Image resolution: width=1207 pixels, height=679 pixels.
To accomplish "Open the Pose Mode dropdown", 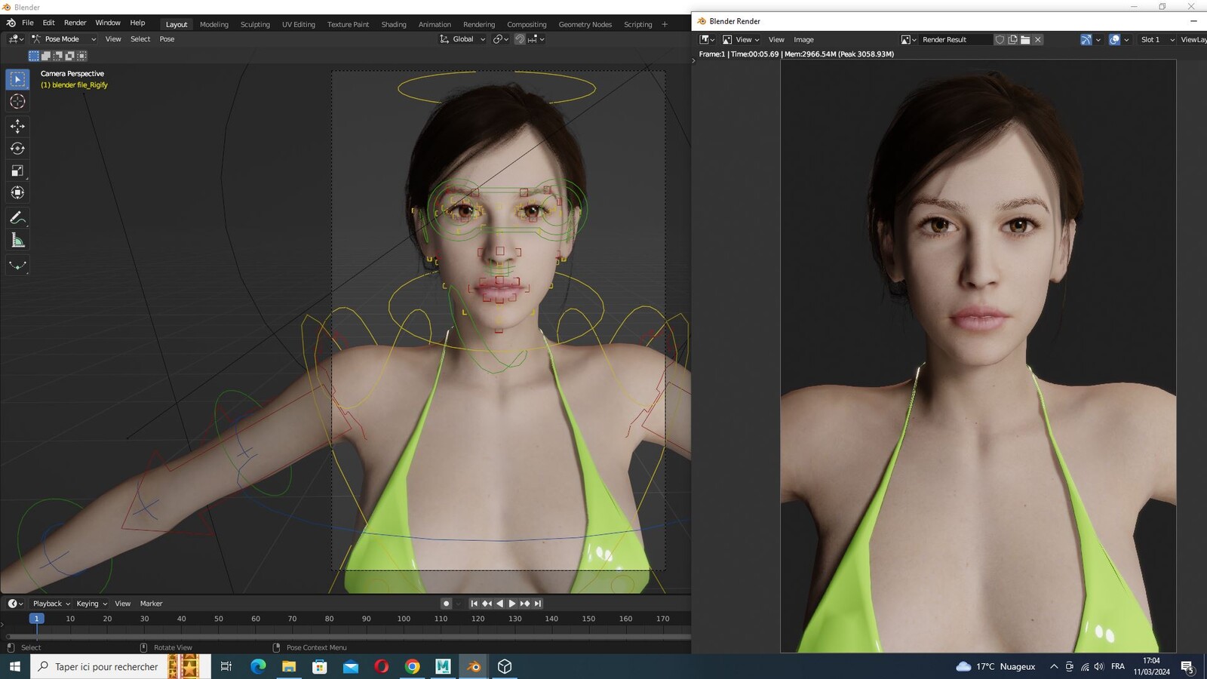I will pos(63,39).
